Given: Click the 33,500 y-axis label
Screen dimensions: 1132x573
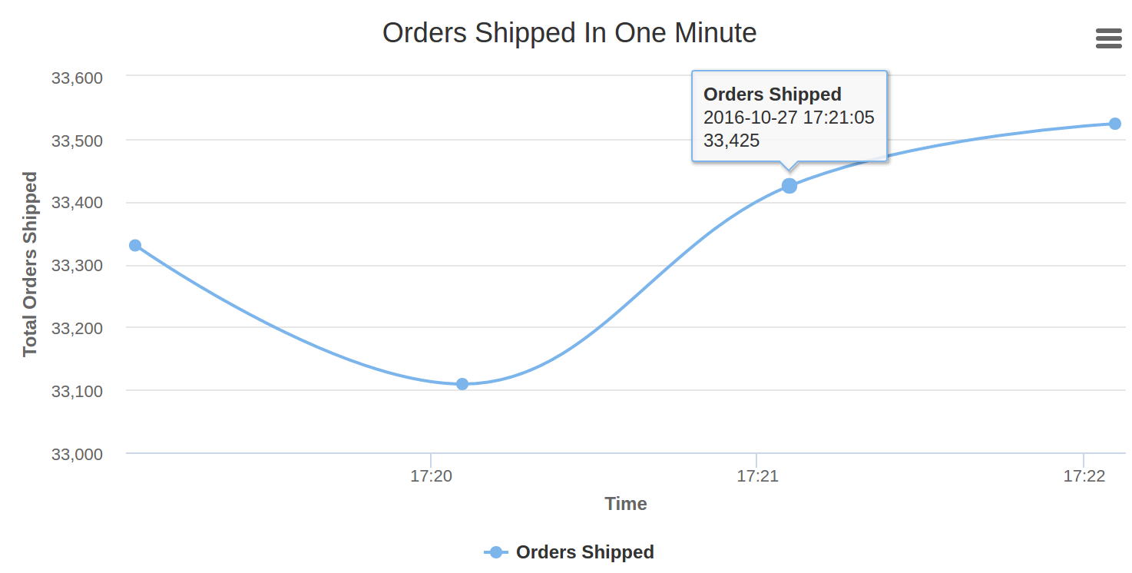Looking at the screenshot, I should tap(77, 141).
